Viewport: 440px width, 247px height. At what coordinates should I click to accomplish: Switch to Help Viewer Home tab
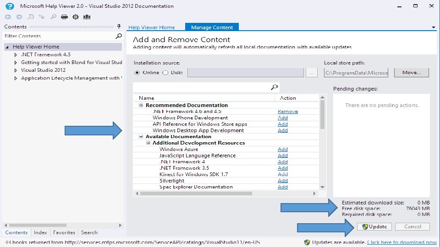point(152,27)
